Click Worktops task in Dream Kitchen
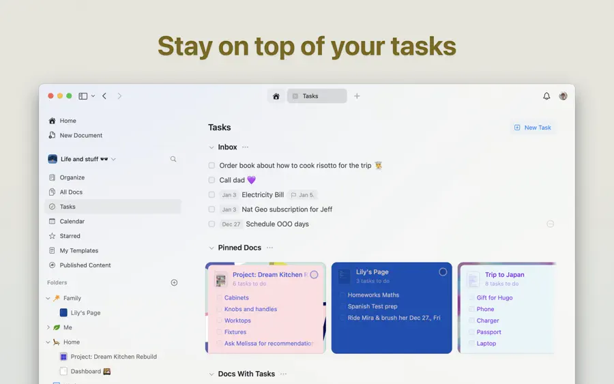The image size is (614, 384). [237, 321]
